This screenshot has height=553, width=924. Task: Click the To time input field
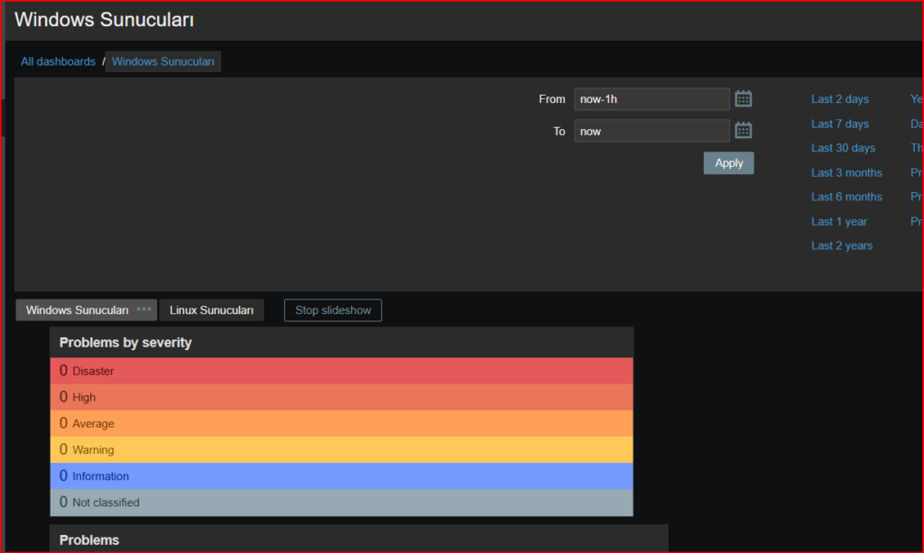[651, 131]
